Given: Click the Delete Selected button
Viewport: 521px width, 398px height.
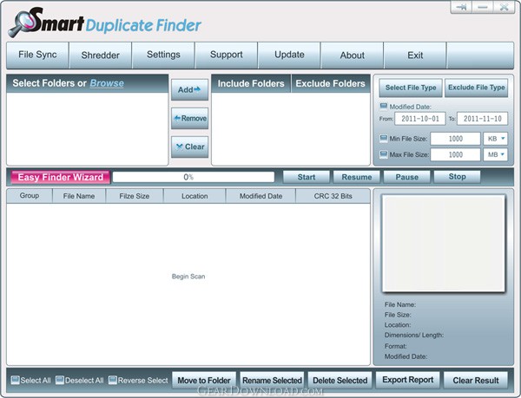Looking at the screenshot, I should (x=340, y=381).
